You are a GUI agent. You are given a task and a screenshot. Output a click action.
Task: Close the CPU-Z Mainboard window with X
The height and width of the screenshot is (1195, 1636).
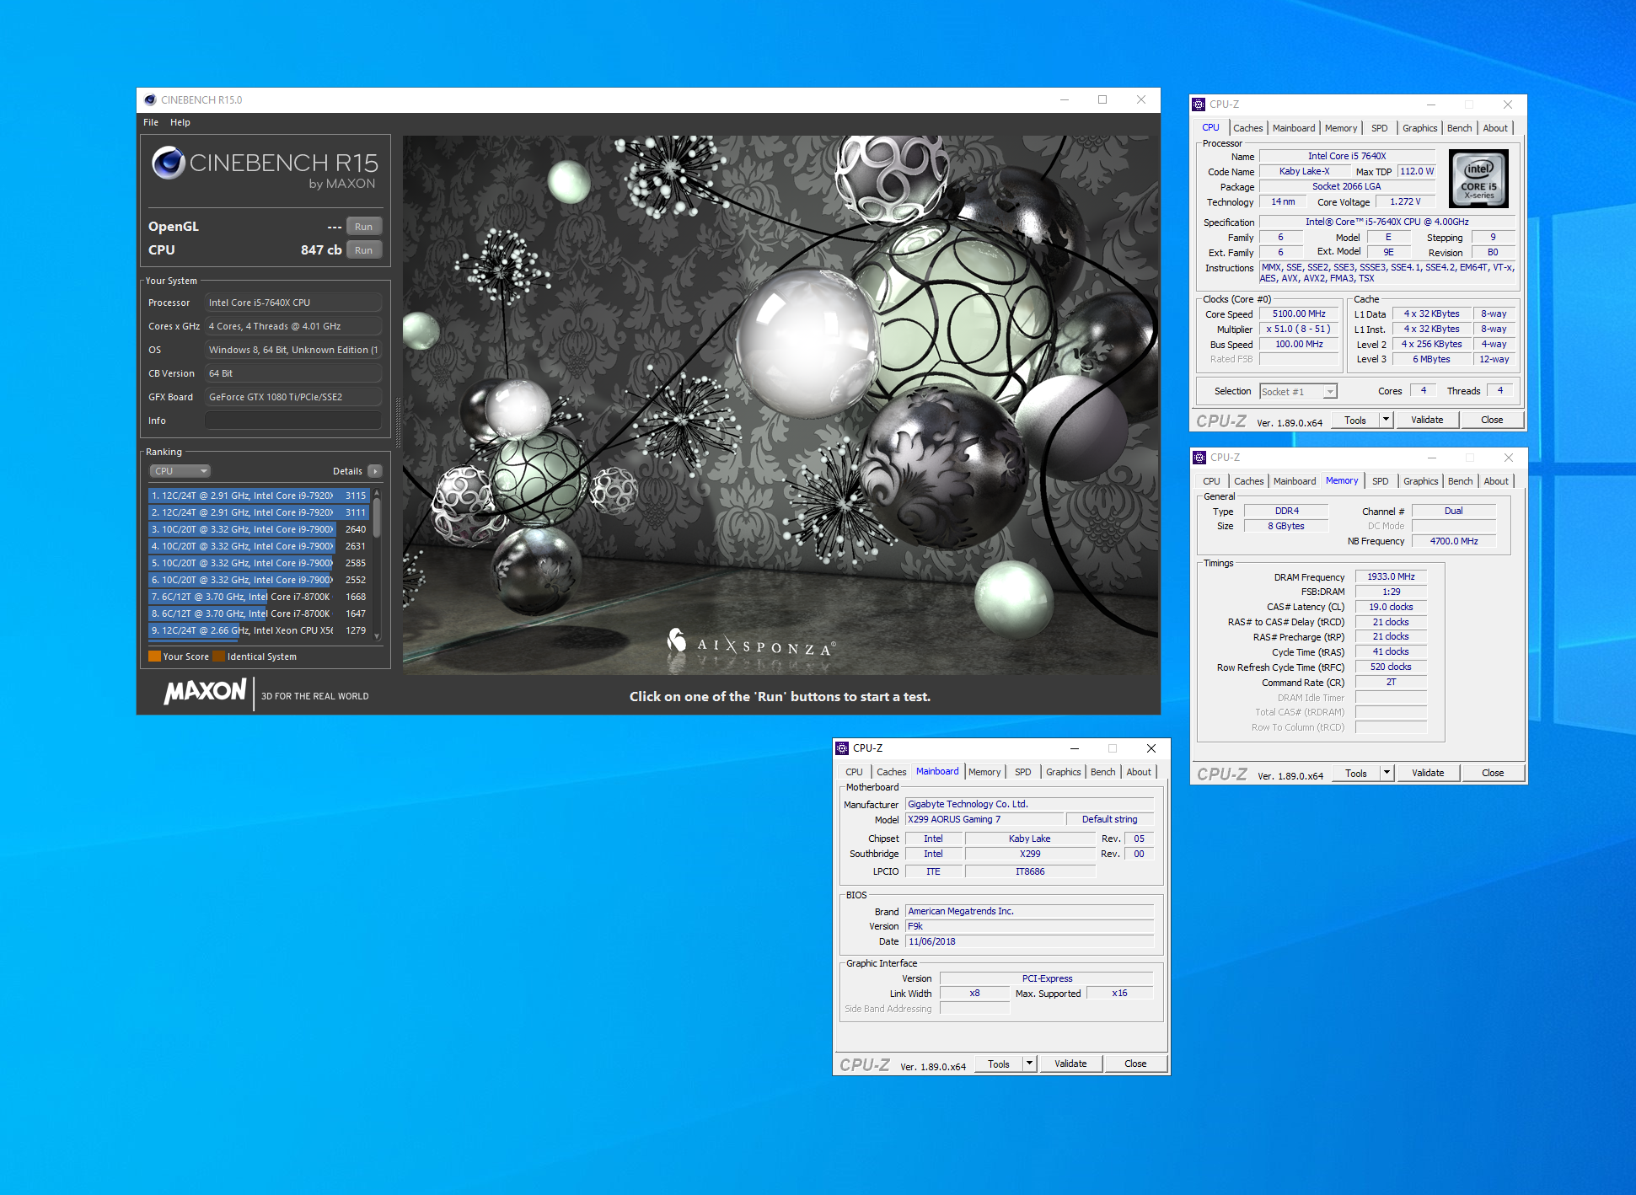(x=1151, y=748)
